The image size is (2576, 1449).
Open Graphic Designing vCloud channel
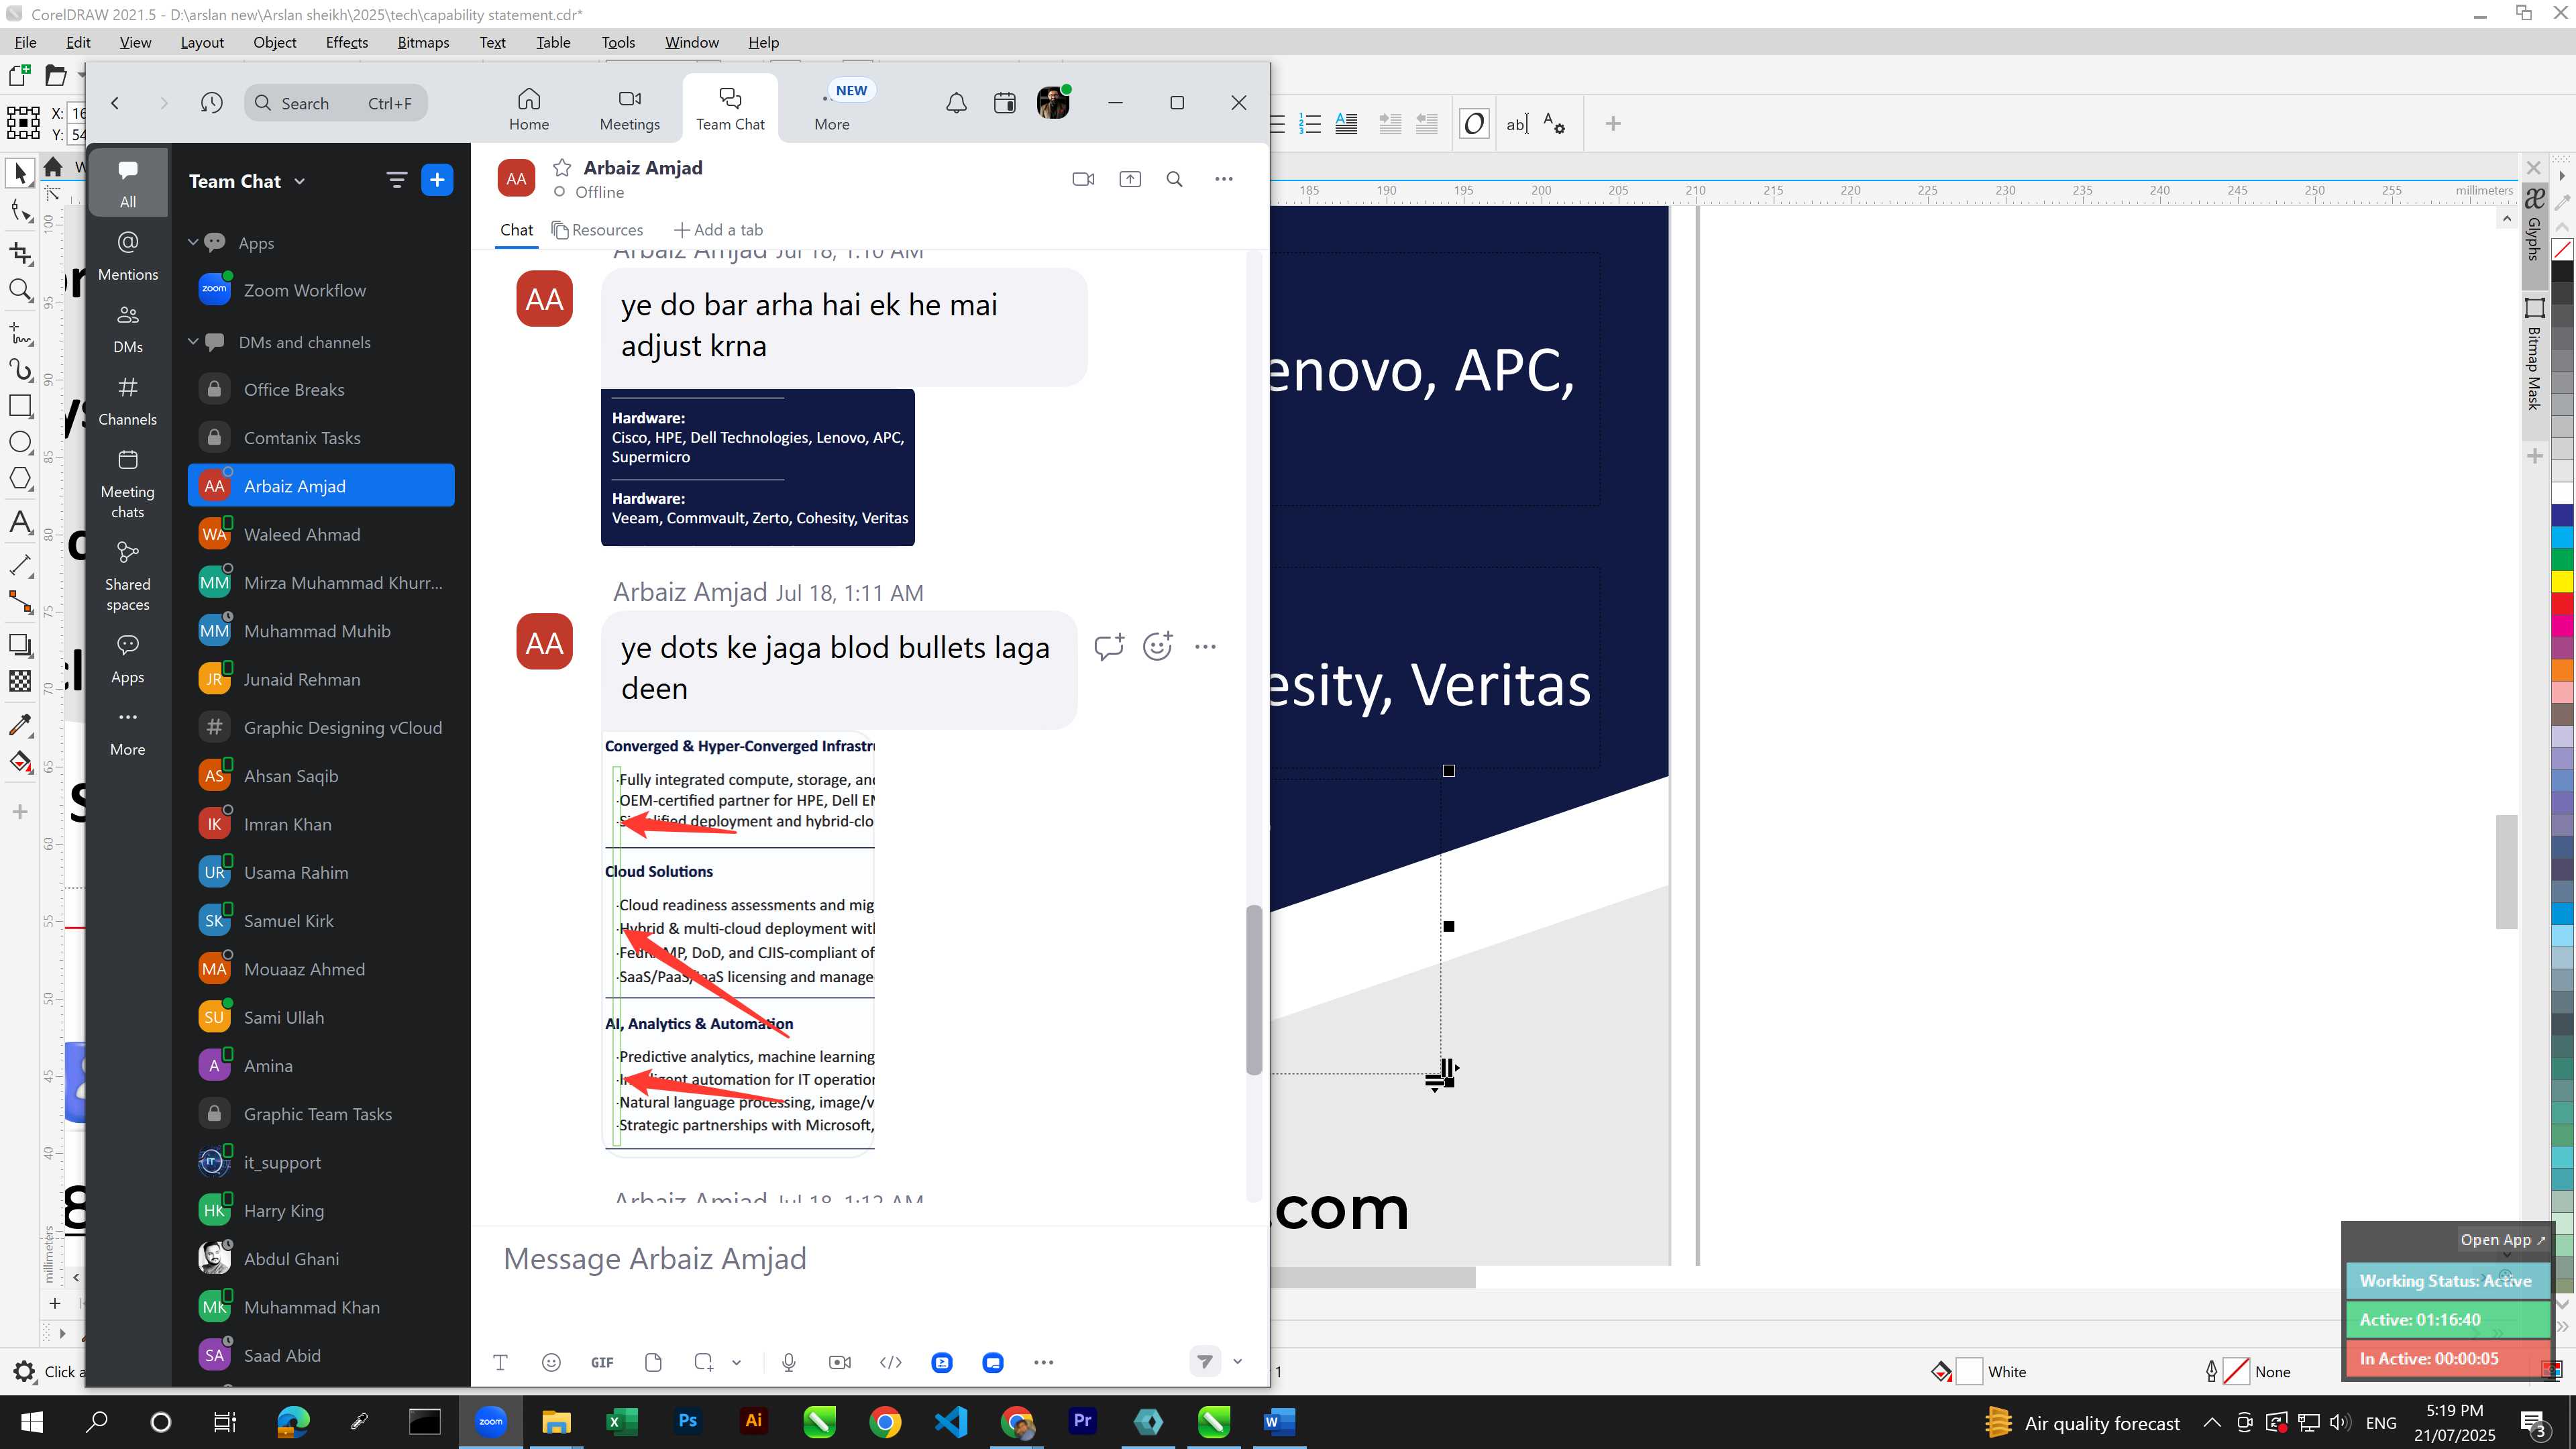pos(321,728)
